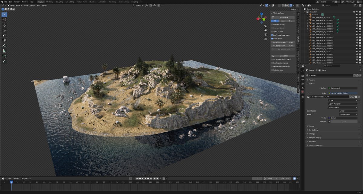Switch to solid viewport shading
Image resolution: width=363 pixels, height=194 pixels.
(x=286, y=5)
